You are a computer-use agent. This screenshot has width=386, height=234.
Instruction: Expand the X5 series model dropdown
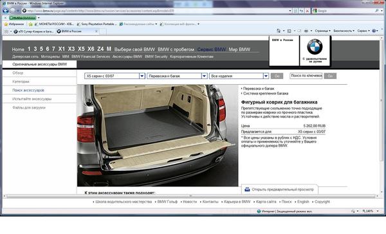[142, 76]
